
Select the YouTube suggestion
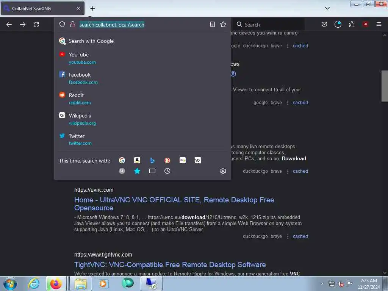[142, 58]
